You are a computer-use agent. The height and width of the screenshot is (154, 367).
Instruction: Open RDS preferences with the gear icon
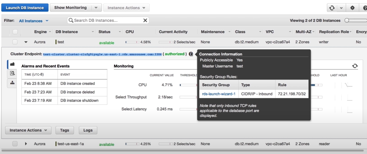tap(352, 8)
